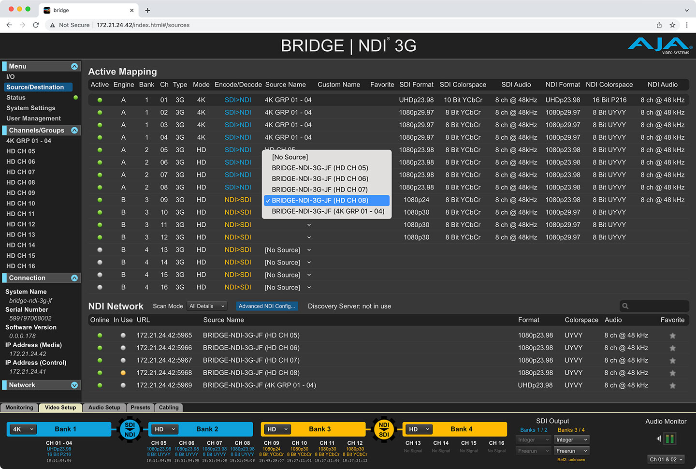
Task: Click the NDI Network search field
Action: 657,306
